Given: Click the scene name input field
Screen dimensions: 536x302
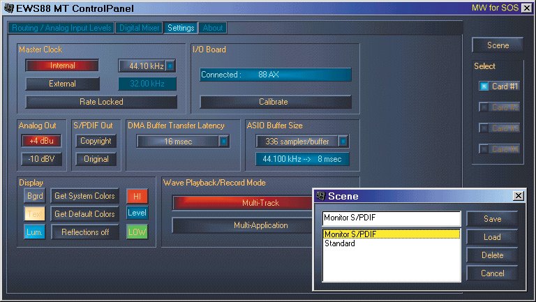Looking at the screenshot, I should tap(392, 218).
